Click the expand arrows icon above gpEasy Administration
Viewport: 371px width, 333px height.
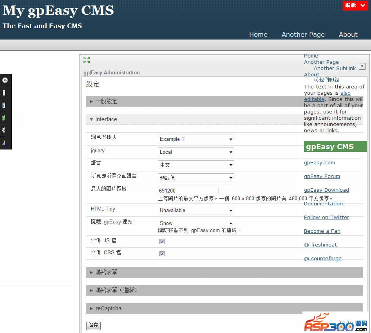87,60
